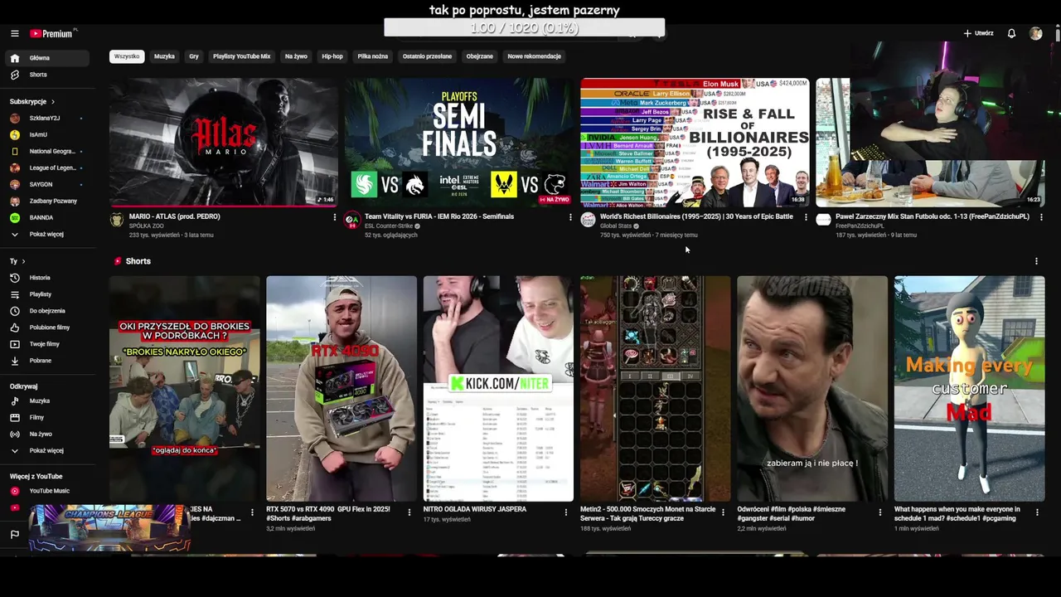Open options for Richest Billionaires video

(x=806, y=217)
